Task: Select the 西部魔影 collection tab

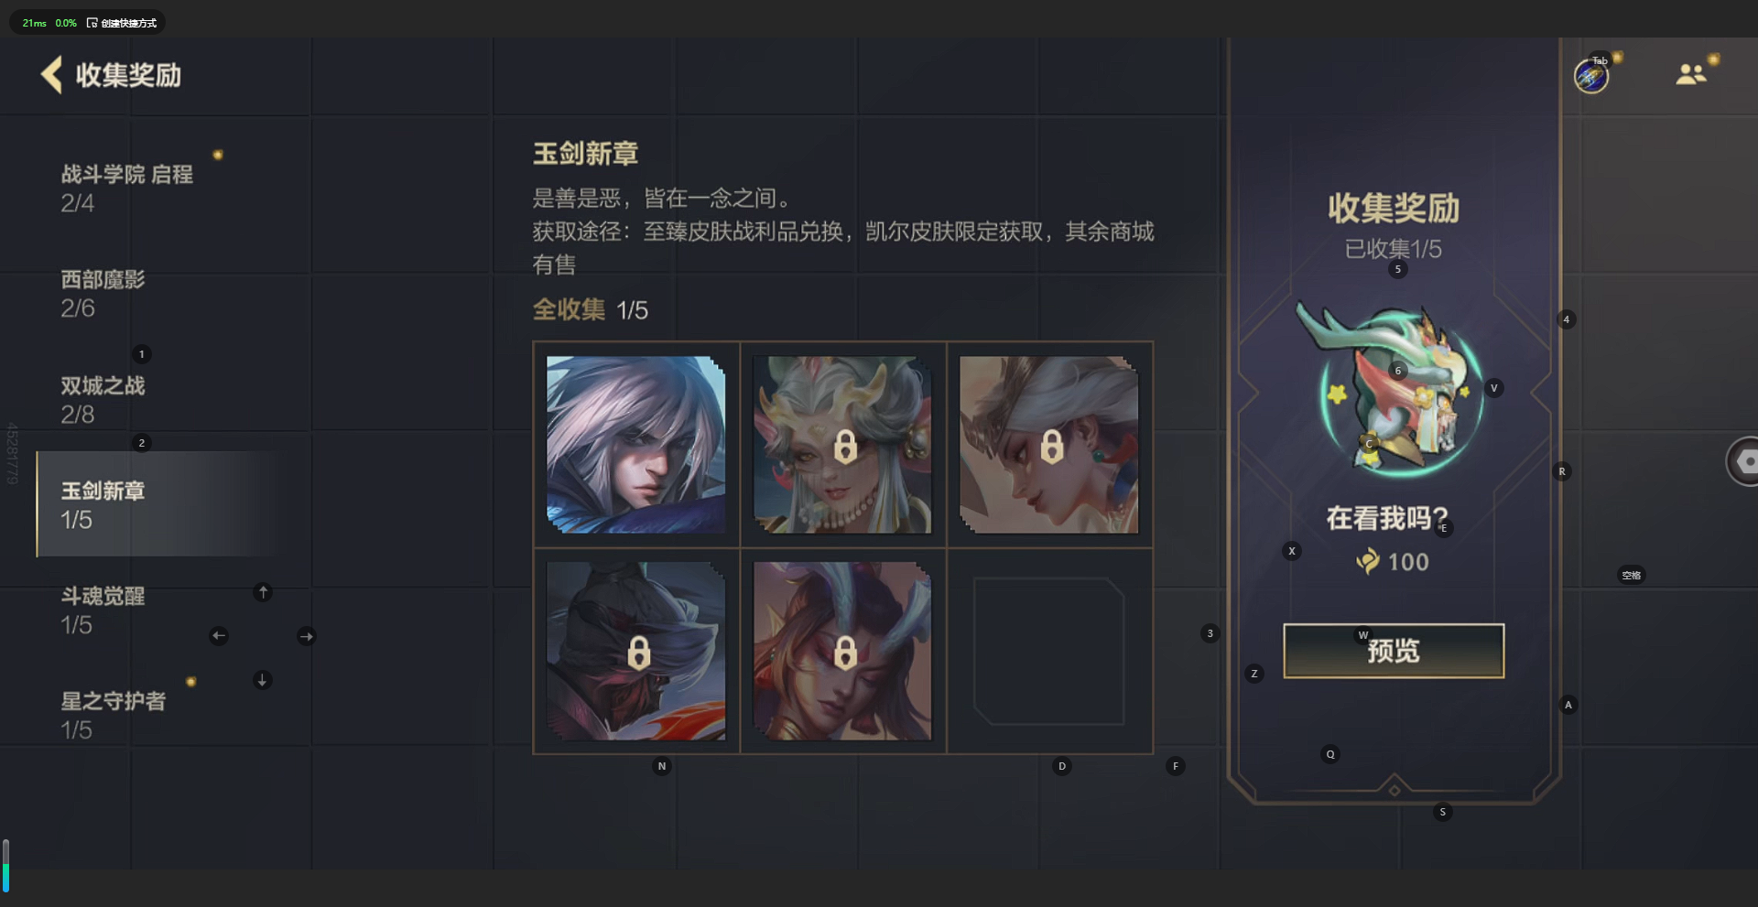Action: [x=103, y=293]
